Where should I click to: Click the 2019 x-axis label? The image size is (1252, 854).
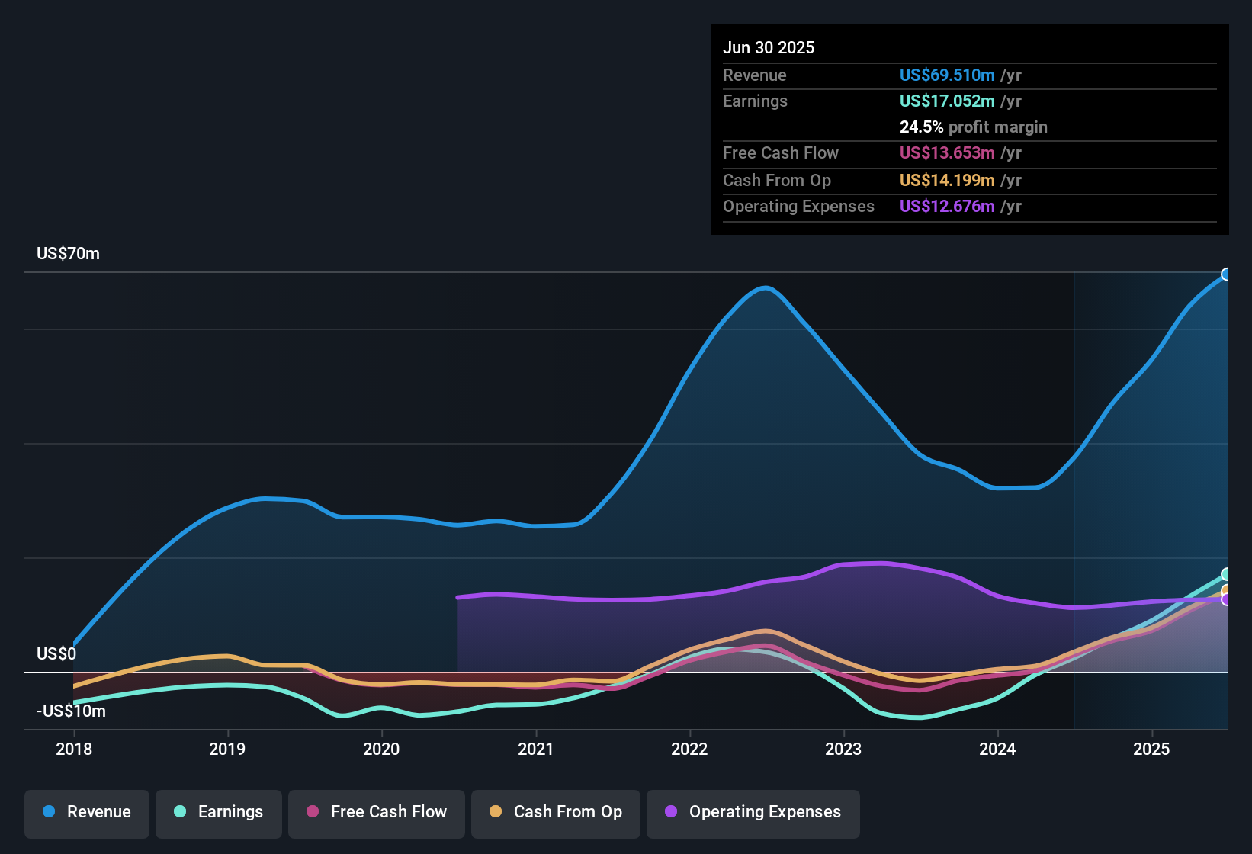coord(227,750)
